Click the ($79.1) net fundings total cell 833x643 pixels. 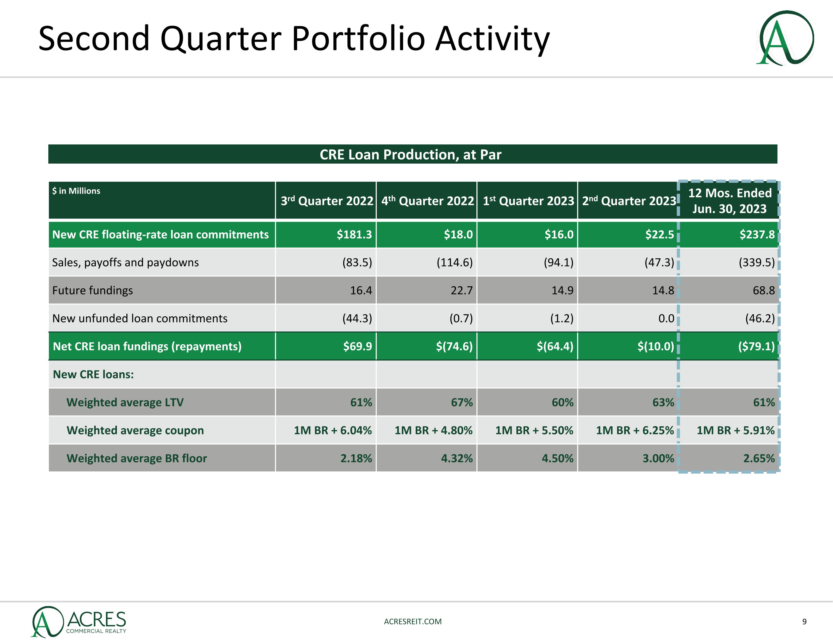(x=756, y=346)
